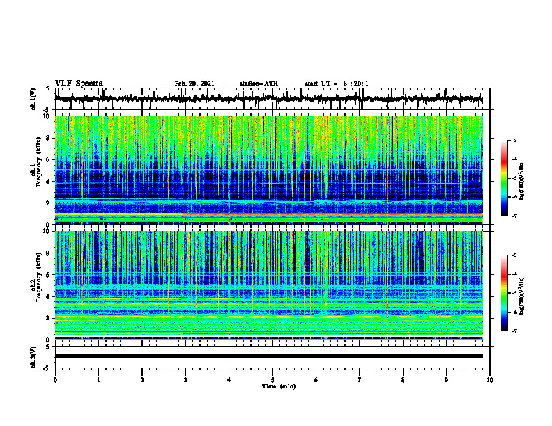Screen dimensions: 552x426
Task: Click the log(PSD) label beside ch.2 color bar
Action: [x=522, y=296]
